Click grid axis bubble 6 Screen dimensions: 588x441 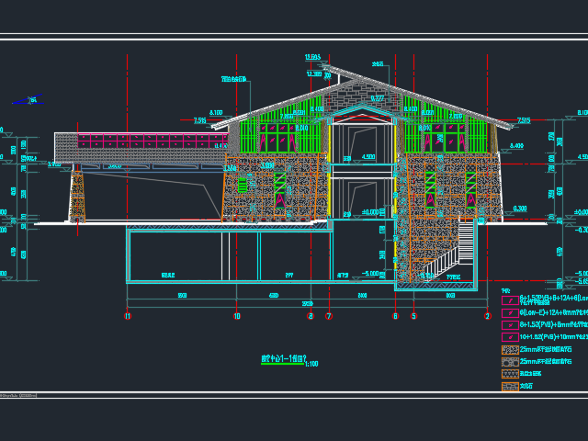tap(395, 316)
